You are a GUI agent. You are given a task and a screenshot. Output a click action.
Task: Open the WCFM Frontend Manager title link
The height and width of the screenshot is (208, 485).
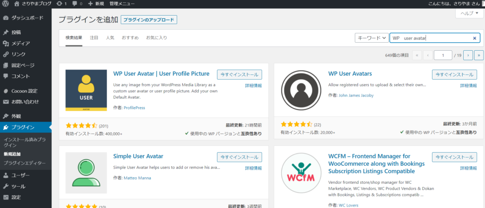point(377,164)
